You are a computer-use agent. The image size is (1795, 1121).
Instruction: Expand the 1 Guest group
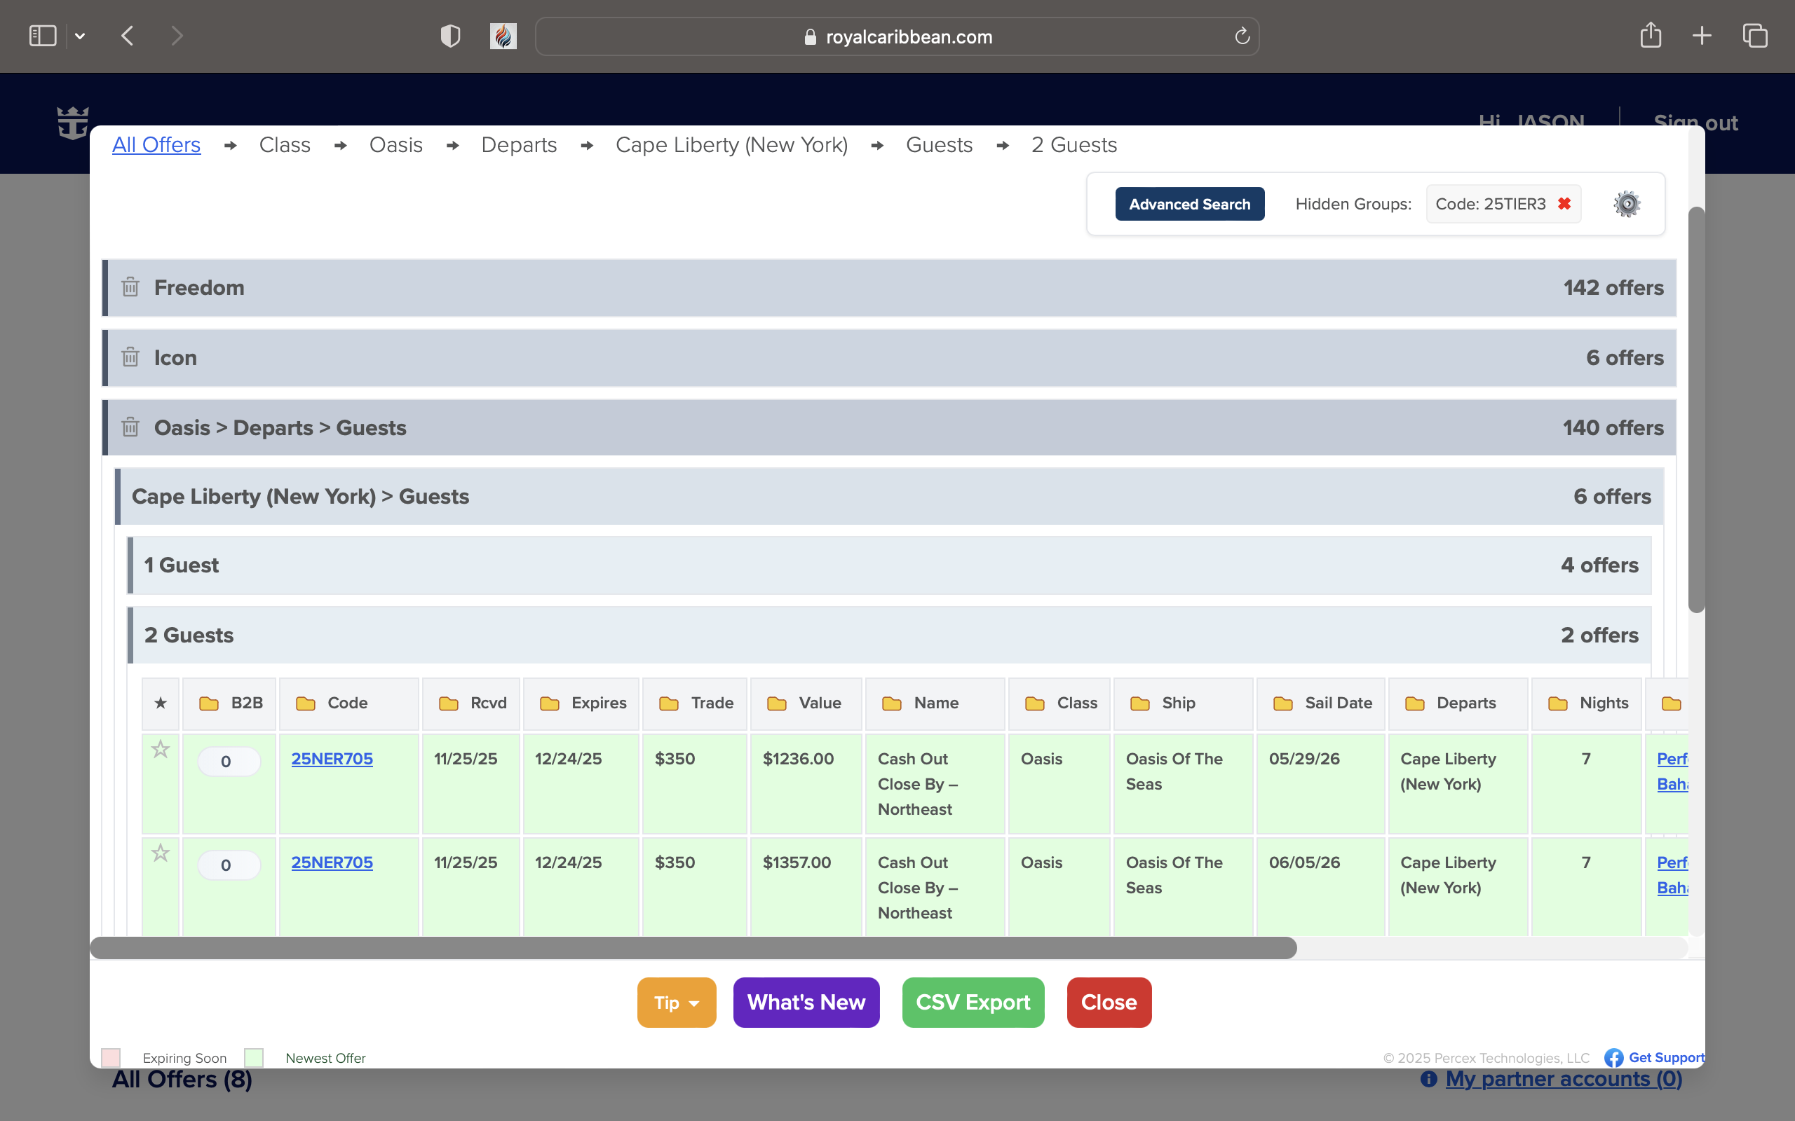[890, 565]
